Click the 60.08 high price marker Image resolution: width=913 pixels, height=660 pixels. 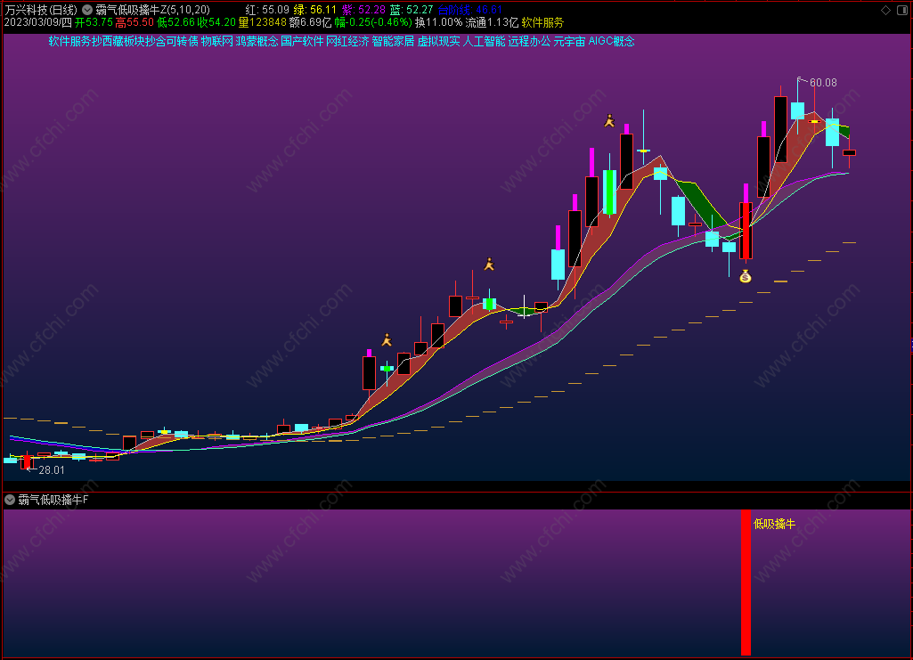tap(823, 83)
